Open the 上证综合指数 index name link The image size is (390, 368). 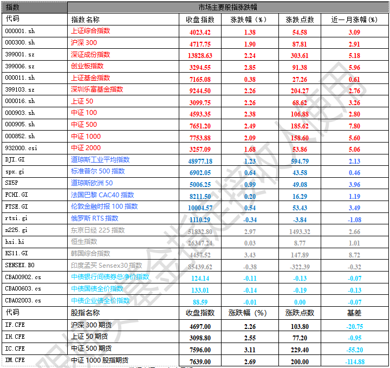tap(90, 31)
